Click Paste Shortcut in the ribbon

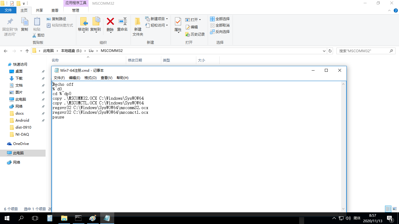click(60, 25)
